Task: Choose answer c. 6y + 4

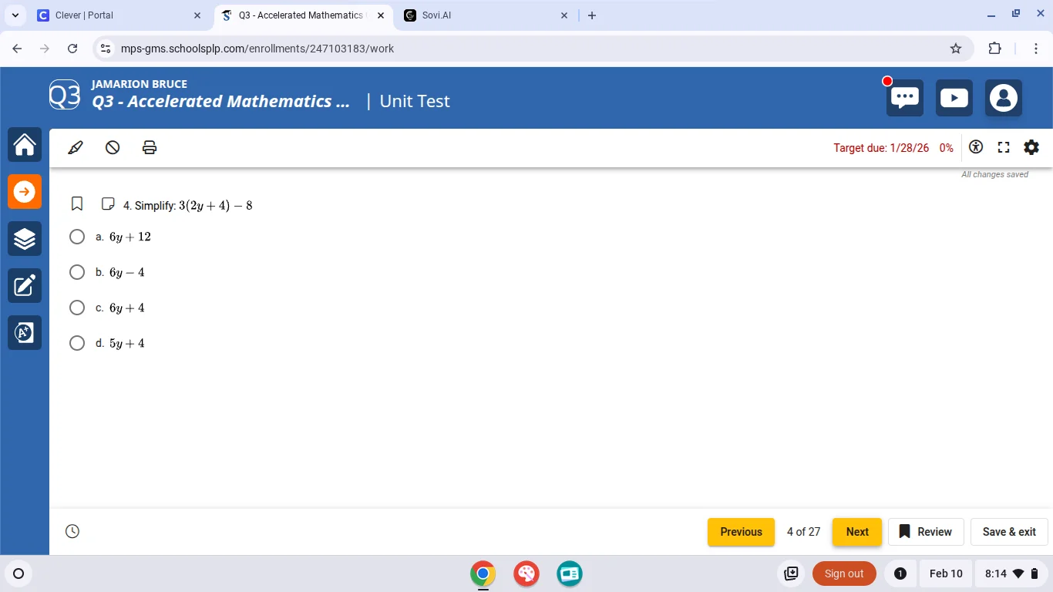Action: (x=77, y=308)
